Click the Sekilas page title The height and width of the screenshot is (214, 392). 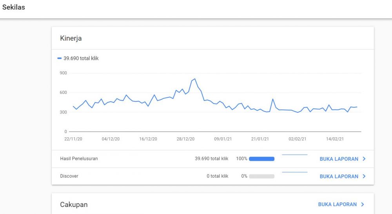click(x=14, y=7)
